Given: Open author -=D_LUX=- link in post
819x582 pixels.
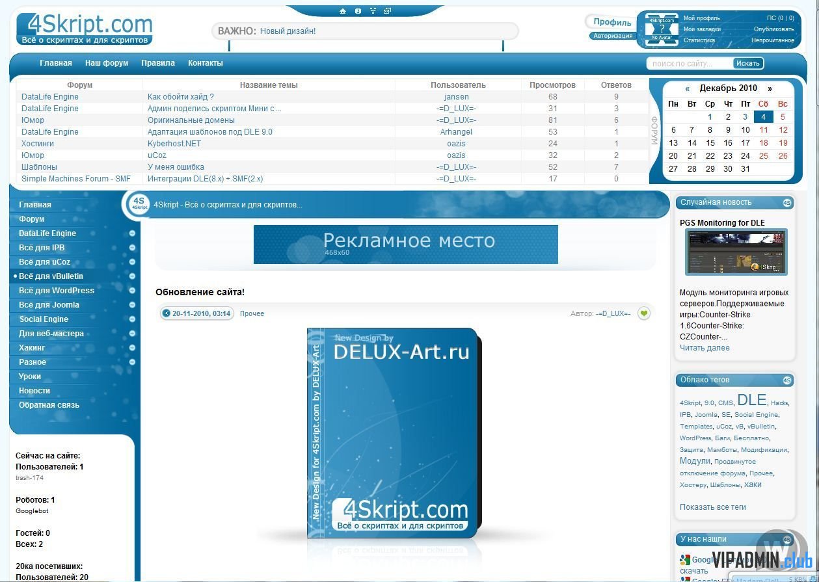Looking at the screenshot, I should [613, 313].
